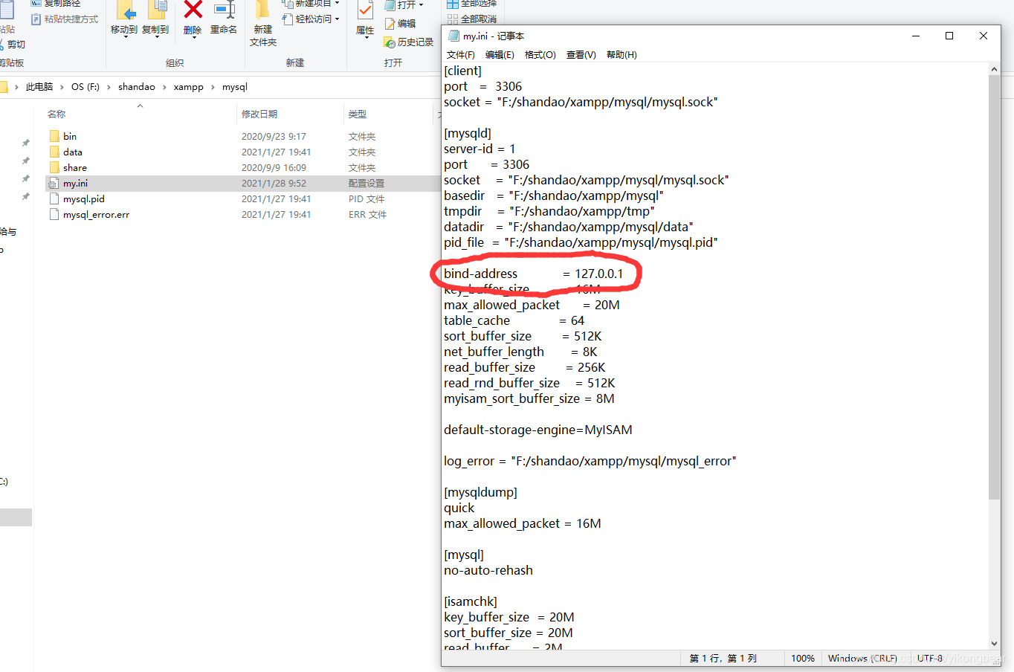
Task: Click Notepad scrollbar up arrow
Action: tap(995, 69)
